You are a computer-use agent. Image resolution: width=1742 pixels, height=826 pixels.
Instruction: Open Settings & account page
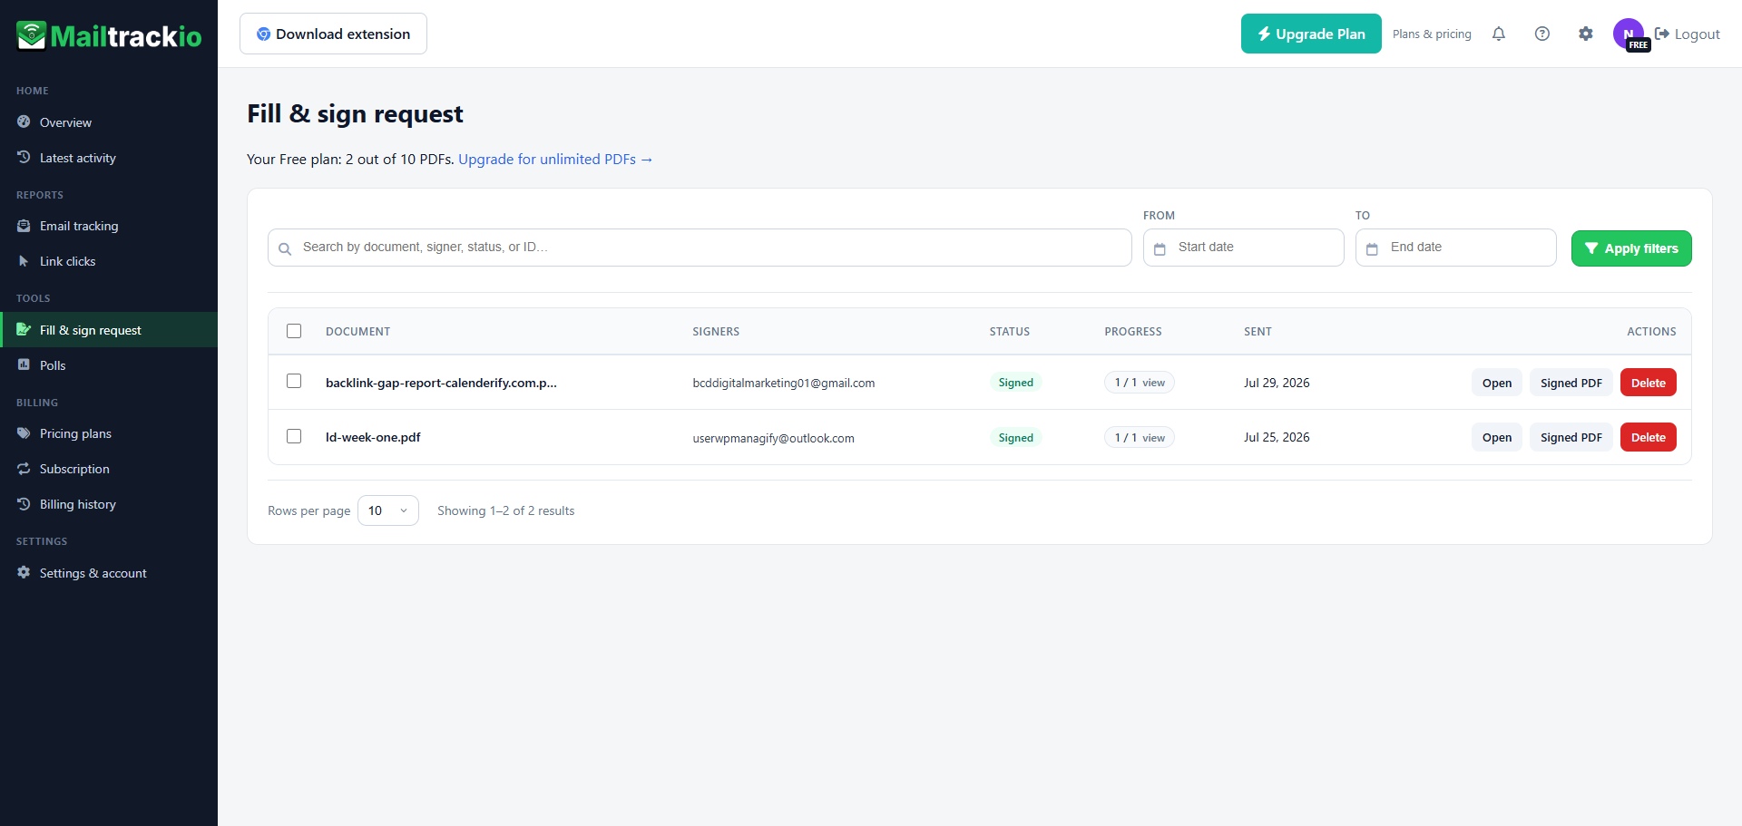pos(109,573)
